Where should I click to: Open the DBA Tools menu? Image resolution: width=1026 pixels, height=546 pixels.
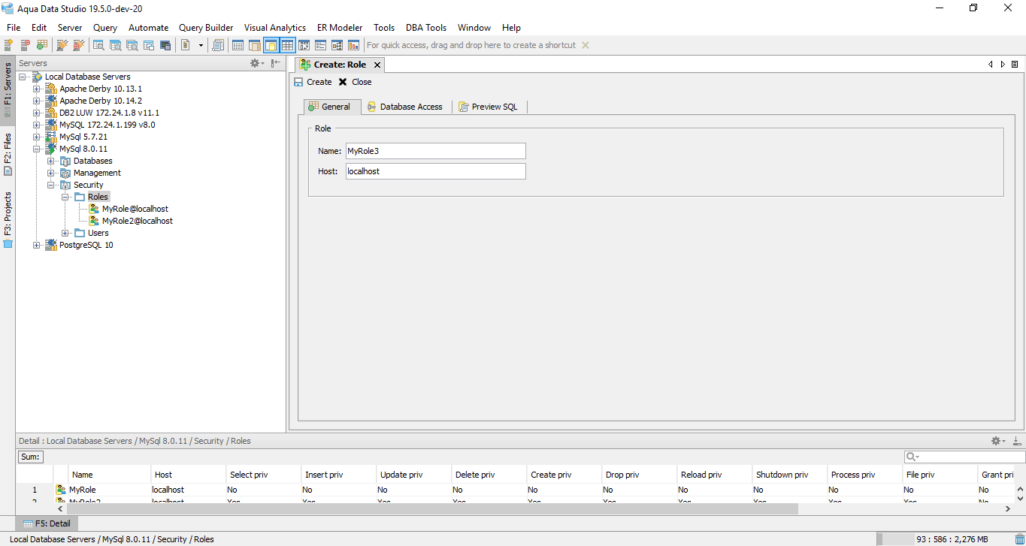(x=426, y=27)
